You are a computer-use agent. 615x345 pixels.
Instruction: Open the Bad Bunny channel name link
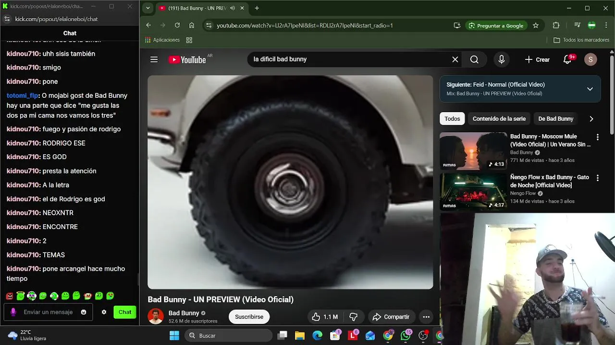pos(184,313)
